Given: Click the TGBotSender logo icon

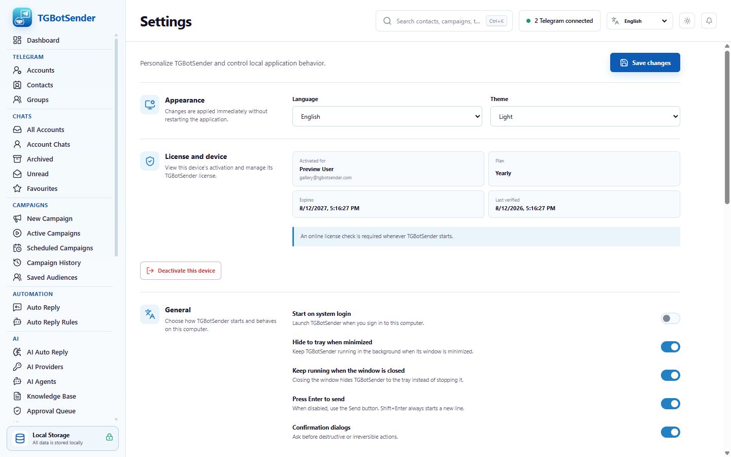Looking at the screenshot, I should (22, 18).
